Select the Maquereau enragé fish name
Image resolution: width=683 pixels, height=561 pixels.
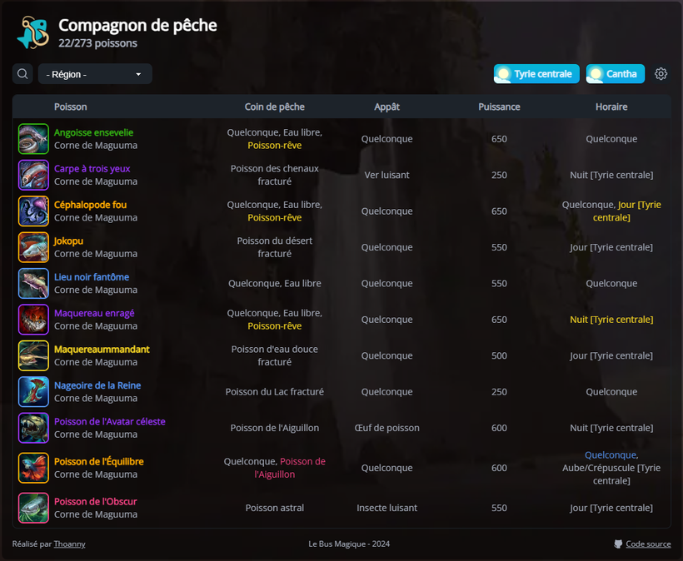94,313
